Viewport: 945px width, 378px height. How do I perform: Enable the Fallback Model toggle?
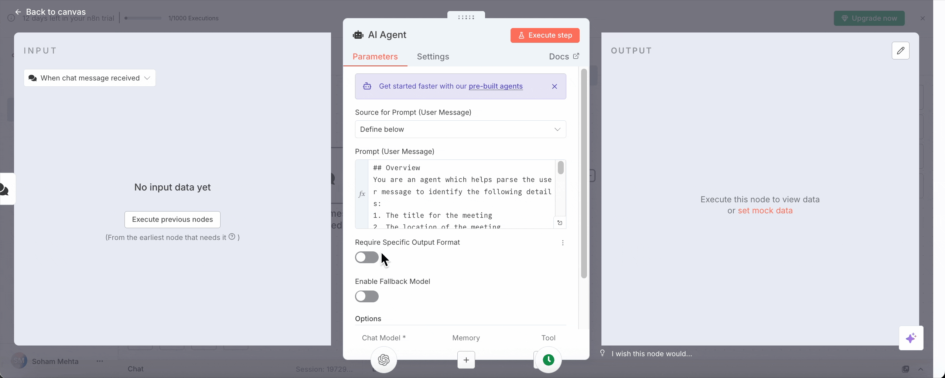(367, 296)
